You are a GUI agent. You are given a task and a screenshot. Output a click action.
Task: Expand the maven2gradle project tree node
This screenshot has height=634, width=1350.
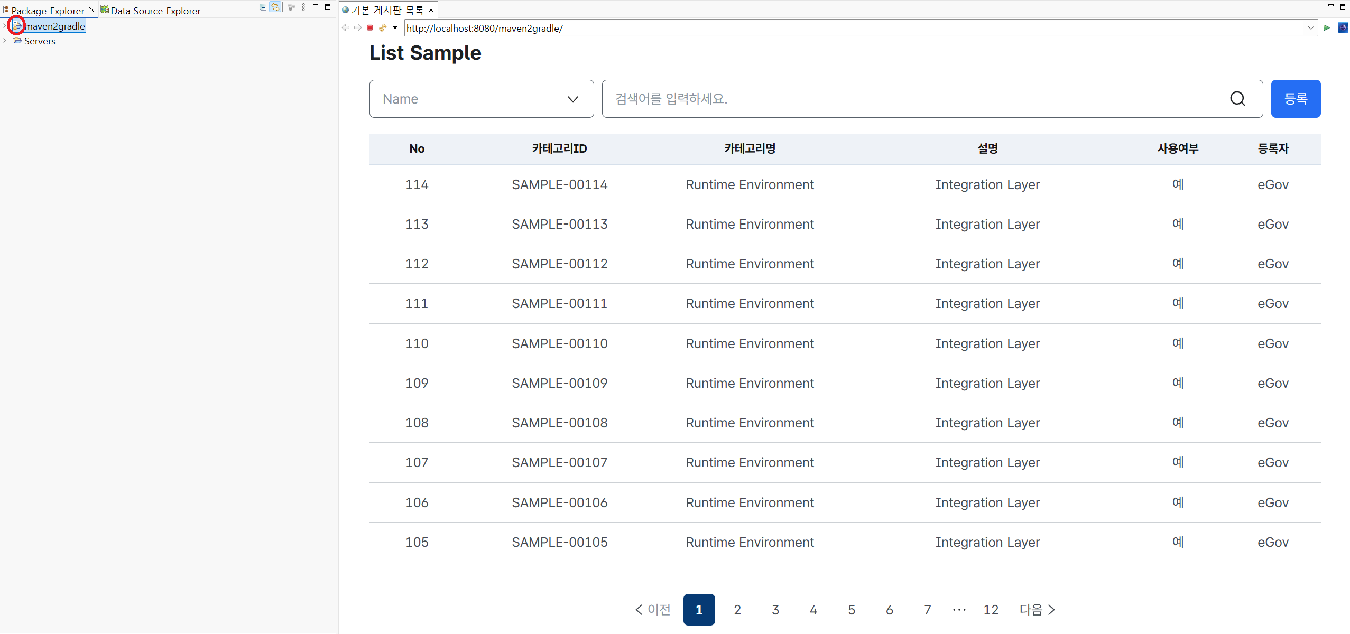(x=5, y=26)
